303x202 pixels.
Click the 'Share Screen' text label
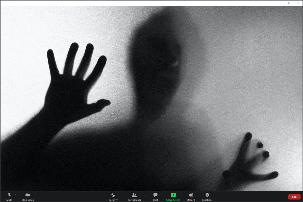pos(173,200)
